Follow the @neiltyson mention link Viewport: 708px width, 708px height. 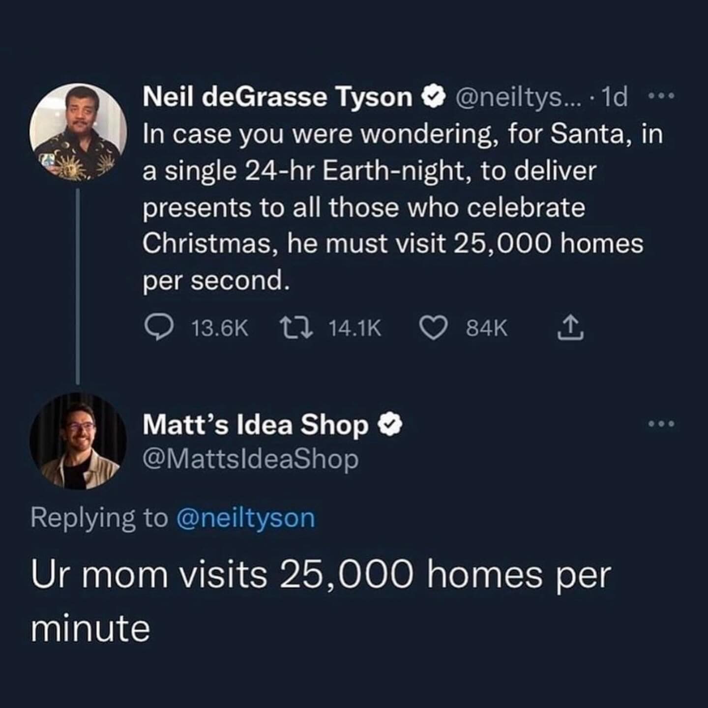click(245, 518)
